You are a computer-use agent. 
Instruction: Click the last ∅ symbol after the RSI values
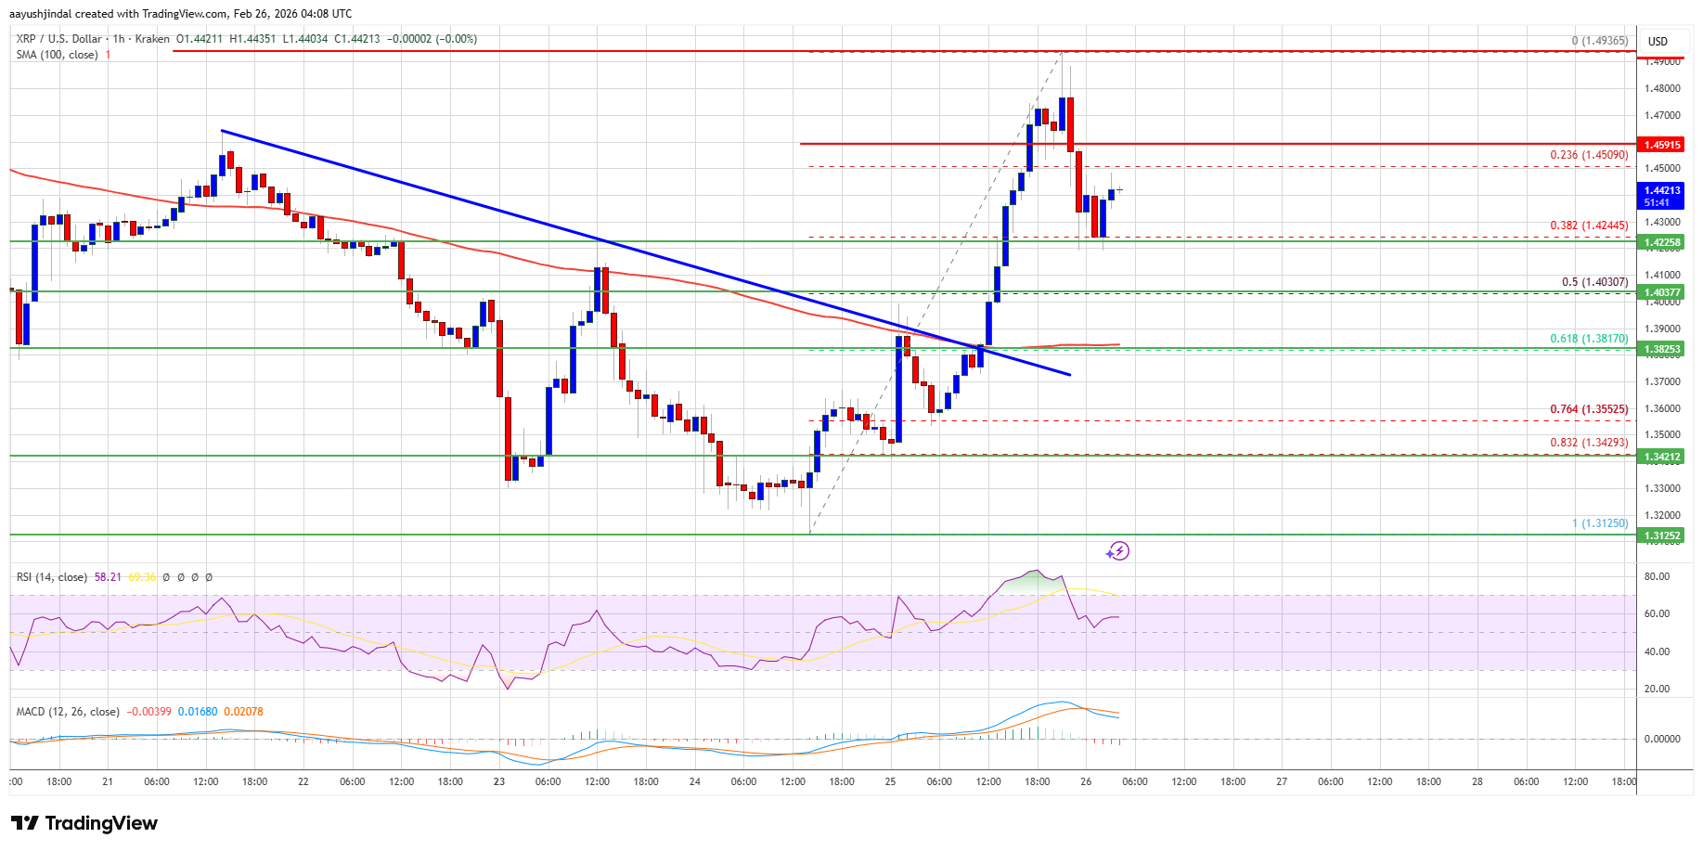209,577
